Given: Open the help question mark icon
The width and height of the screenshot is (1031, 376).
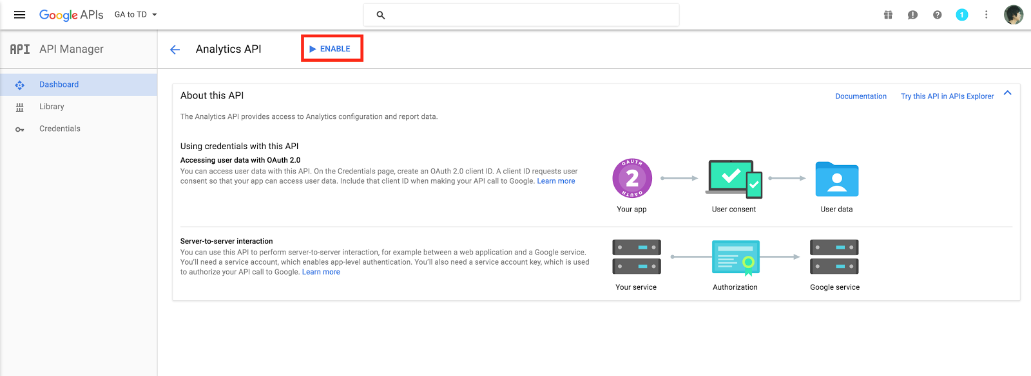Looking at the screenshot, I should click(x=938, y=15).
